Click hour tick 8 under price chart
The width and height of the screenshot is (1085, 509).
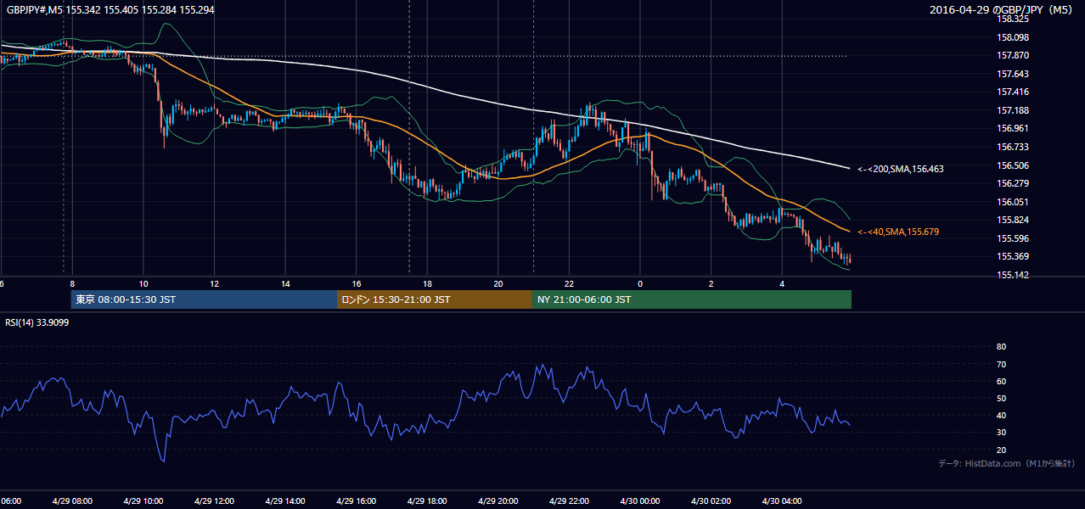pyautogui.click(x=72, y=283)
